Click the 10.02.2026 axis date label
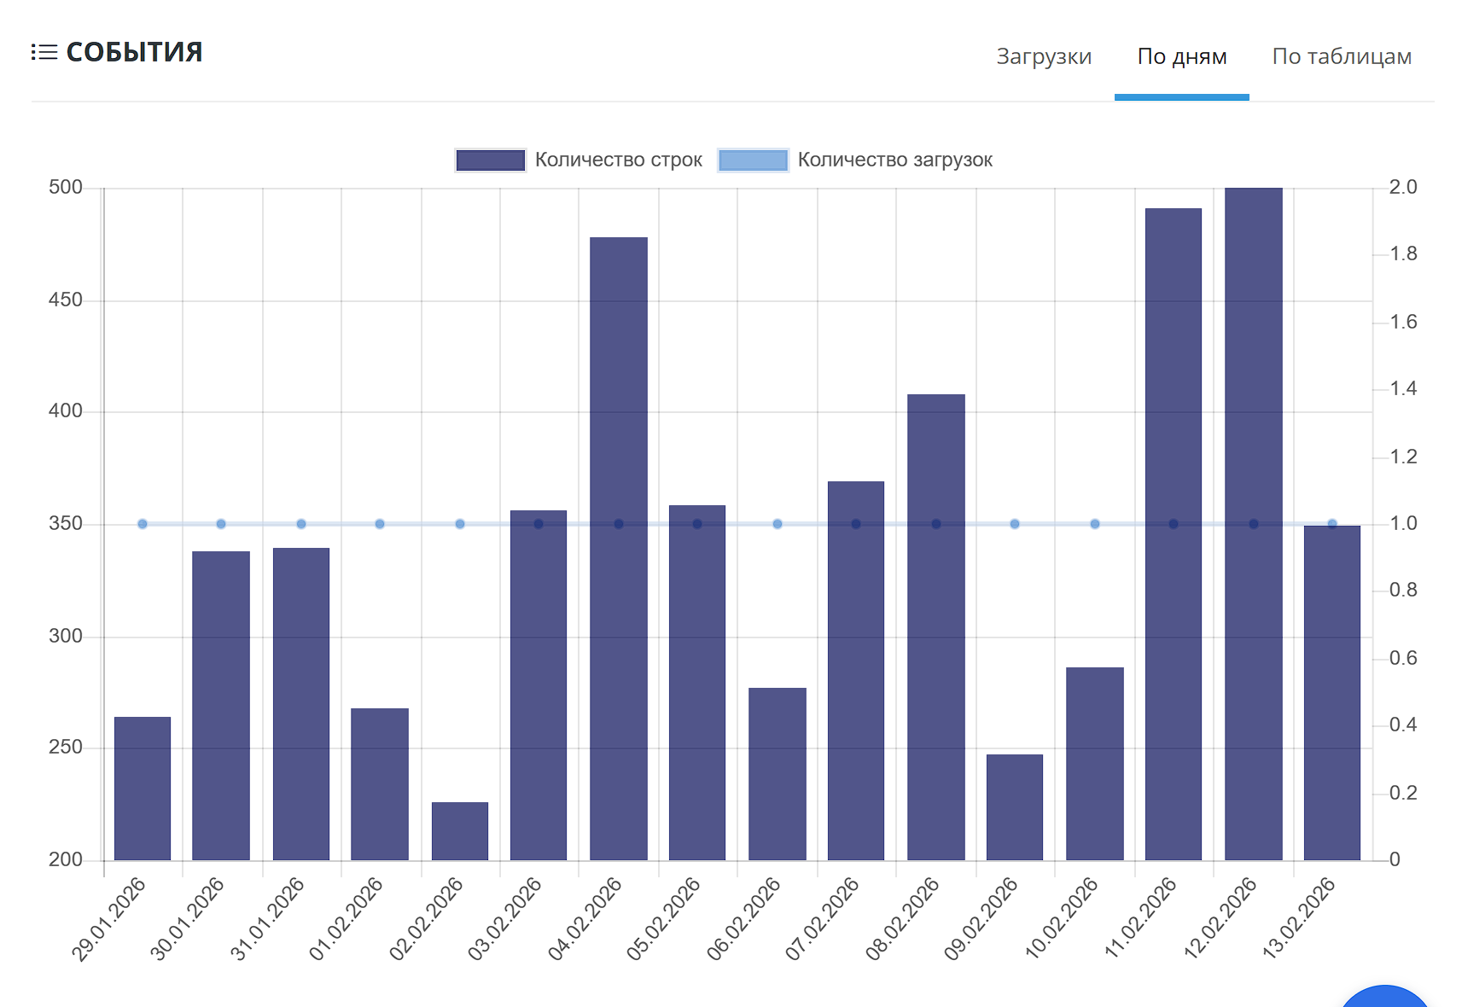Screen dimensions: 1462x1007 click(1061, 920)
